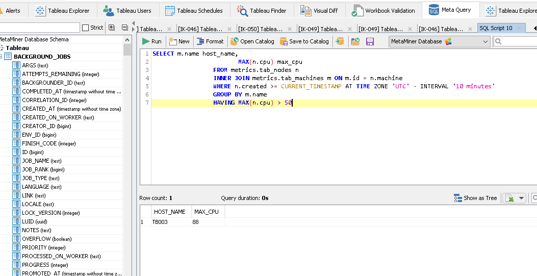537x276 pixels.
Task: Close the SQL Script 10 tab
Action: coord(519,29)
